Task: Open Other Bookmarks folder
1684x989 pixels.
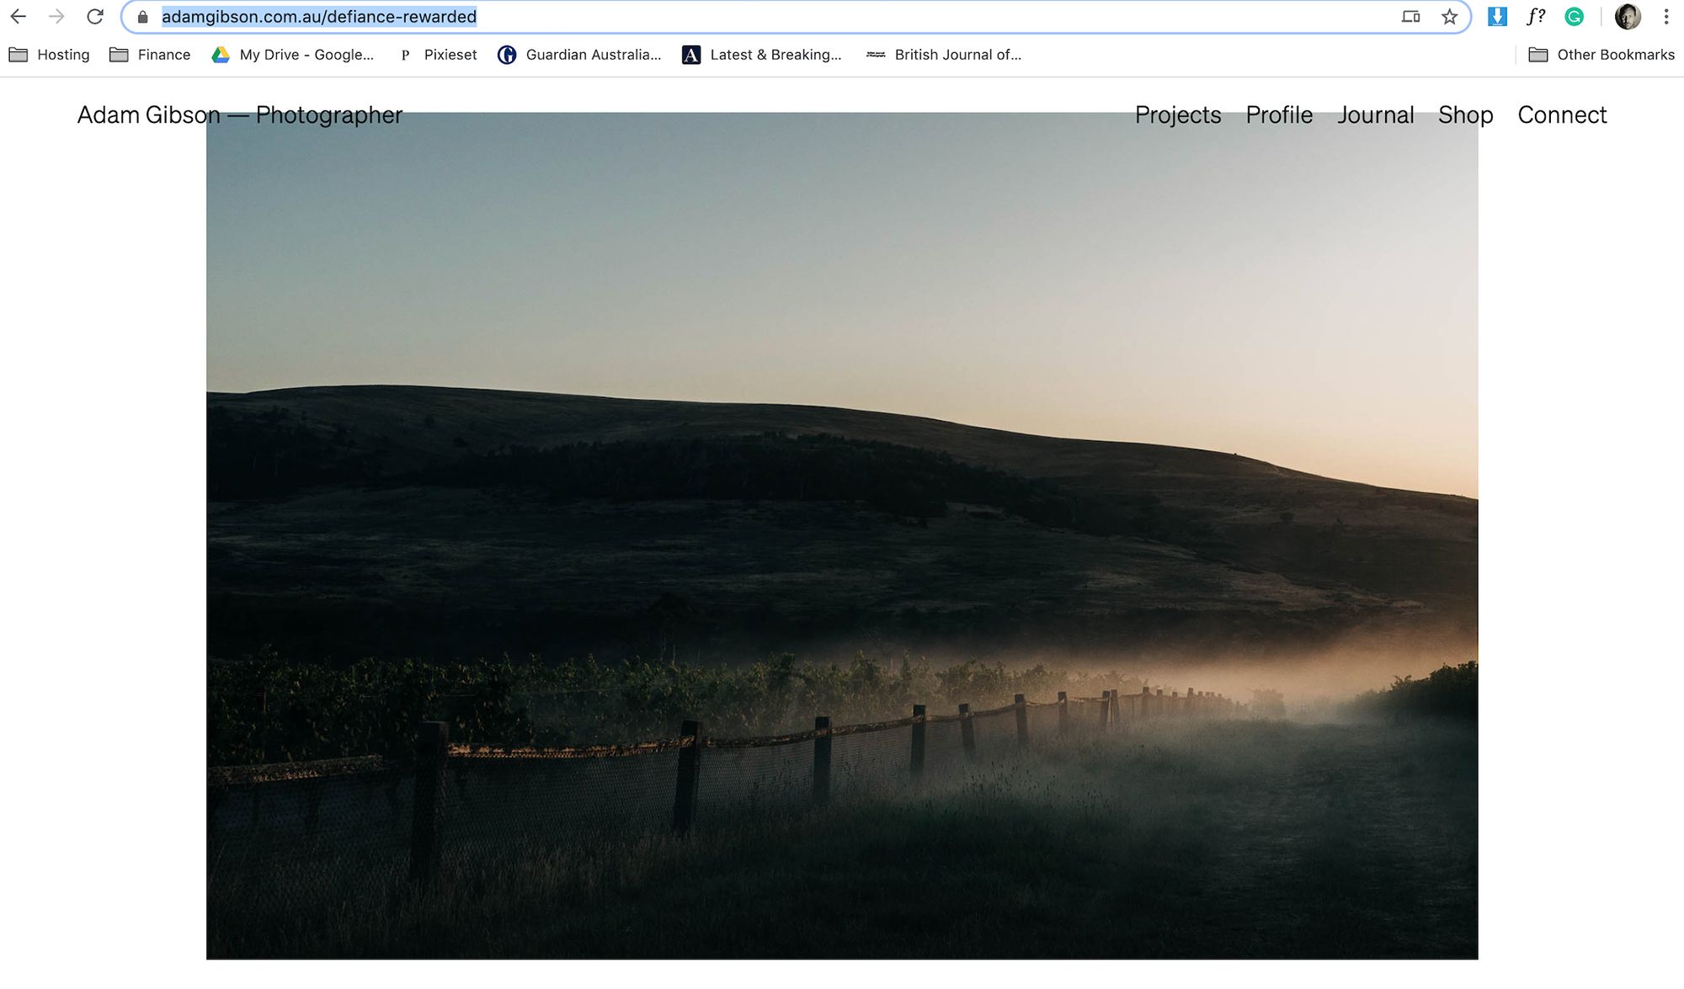Action: point(1601,55)
